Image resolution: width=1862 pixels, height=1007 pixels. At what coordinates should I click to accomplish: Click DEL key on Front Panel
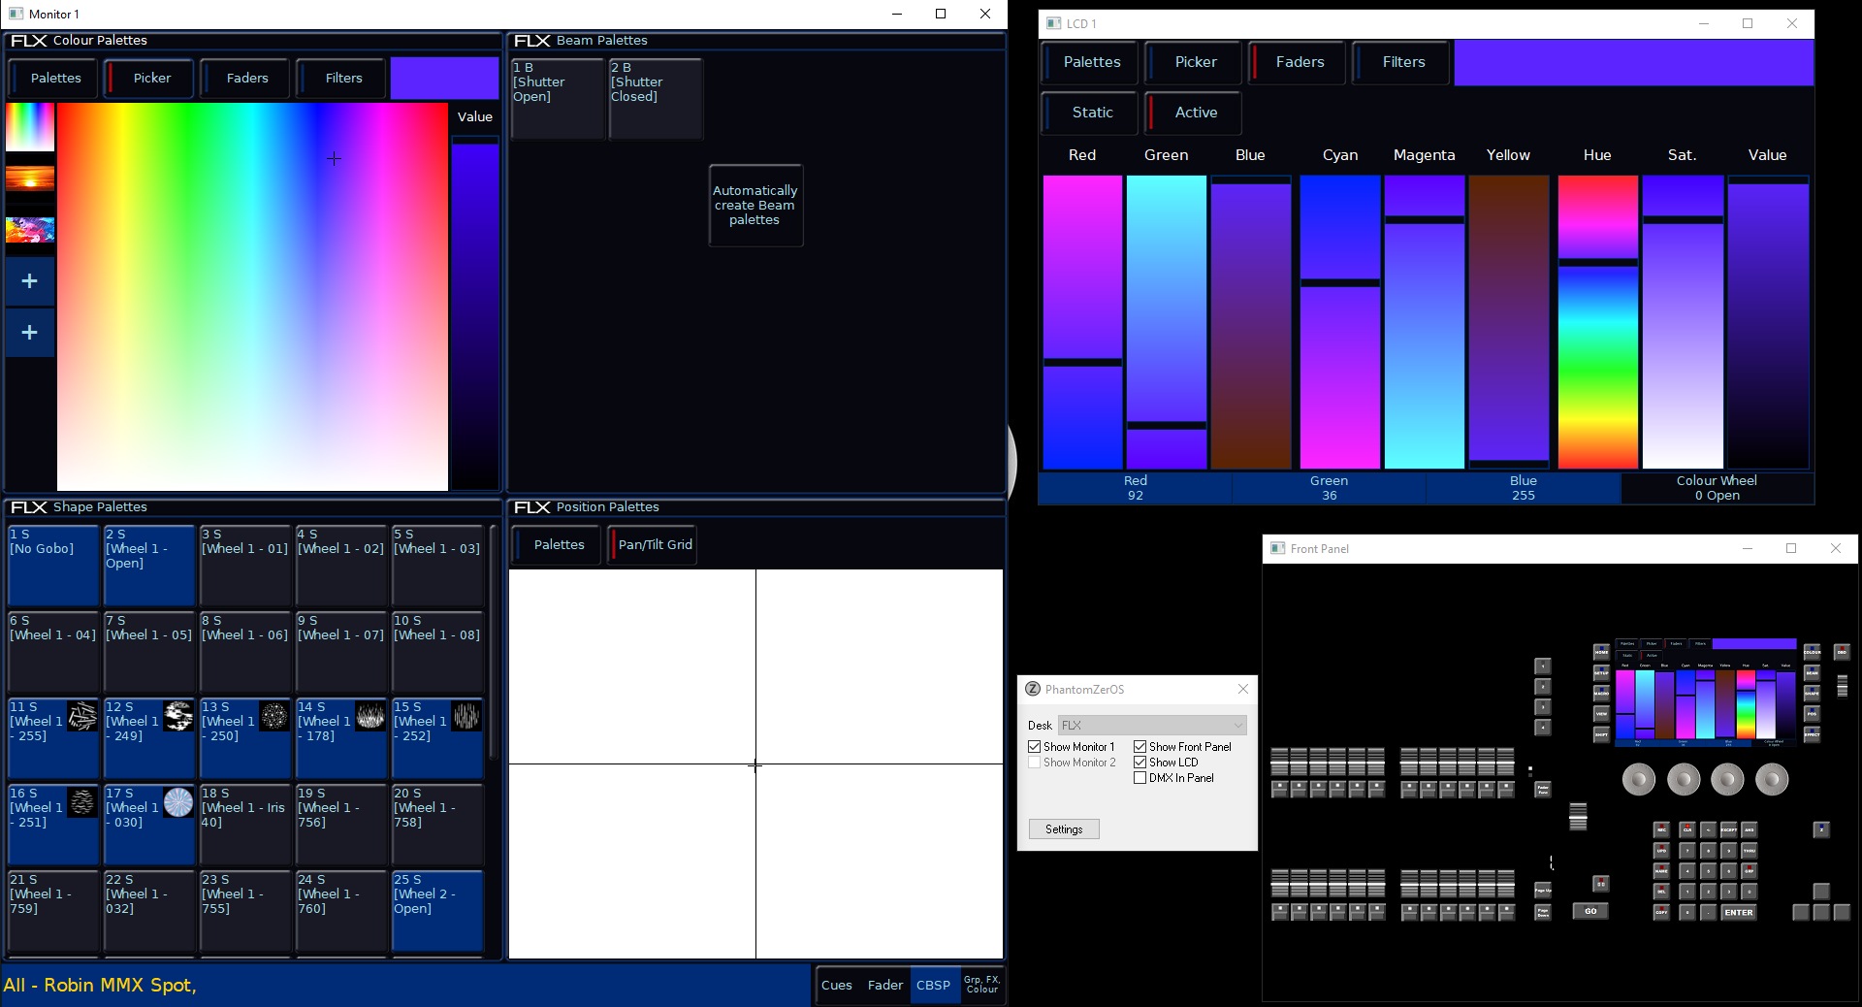tap(1661, 892)
